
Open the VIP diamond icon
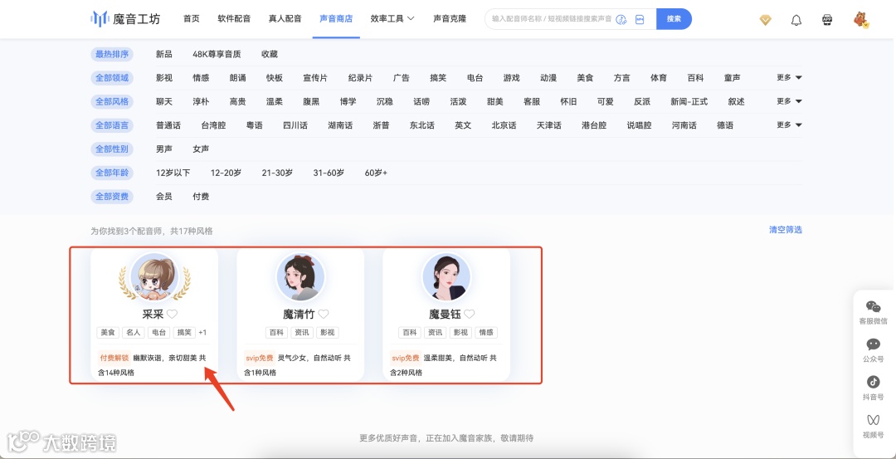[x=765, y=20]
